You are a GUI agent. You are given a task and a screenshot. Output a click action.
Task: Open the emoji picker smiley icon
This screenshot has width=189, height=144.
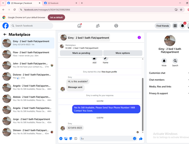coord(135,139)
